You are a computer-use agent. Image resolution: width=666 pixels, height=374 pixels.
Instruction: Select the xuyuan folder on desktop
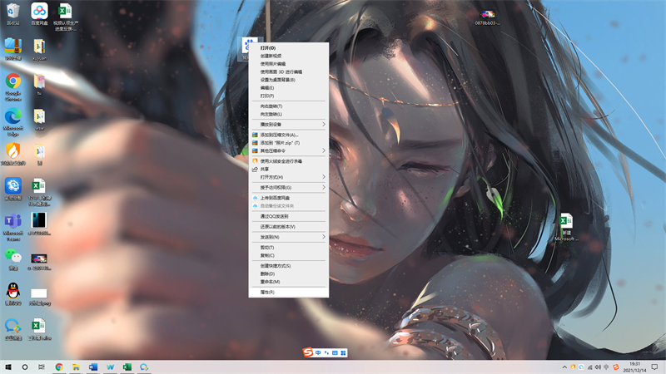(39, 49)
